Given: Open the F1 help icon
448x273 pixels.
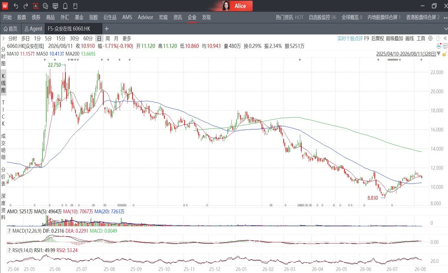Looking at the screenshot, I should pos(75,5).
